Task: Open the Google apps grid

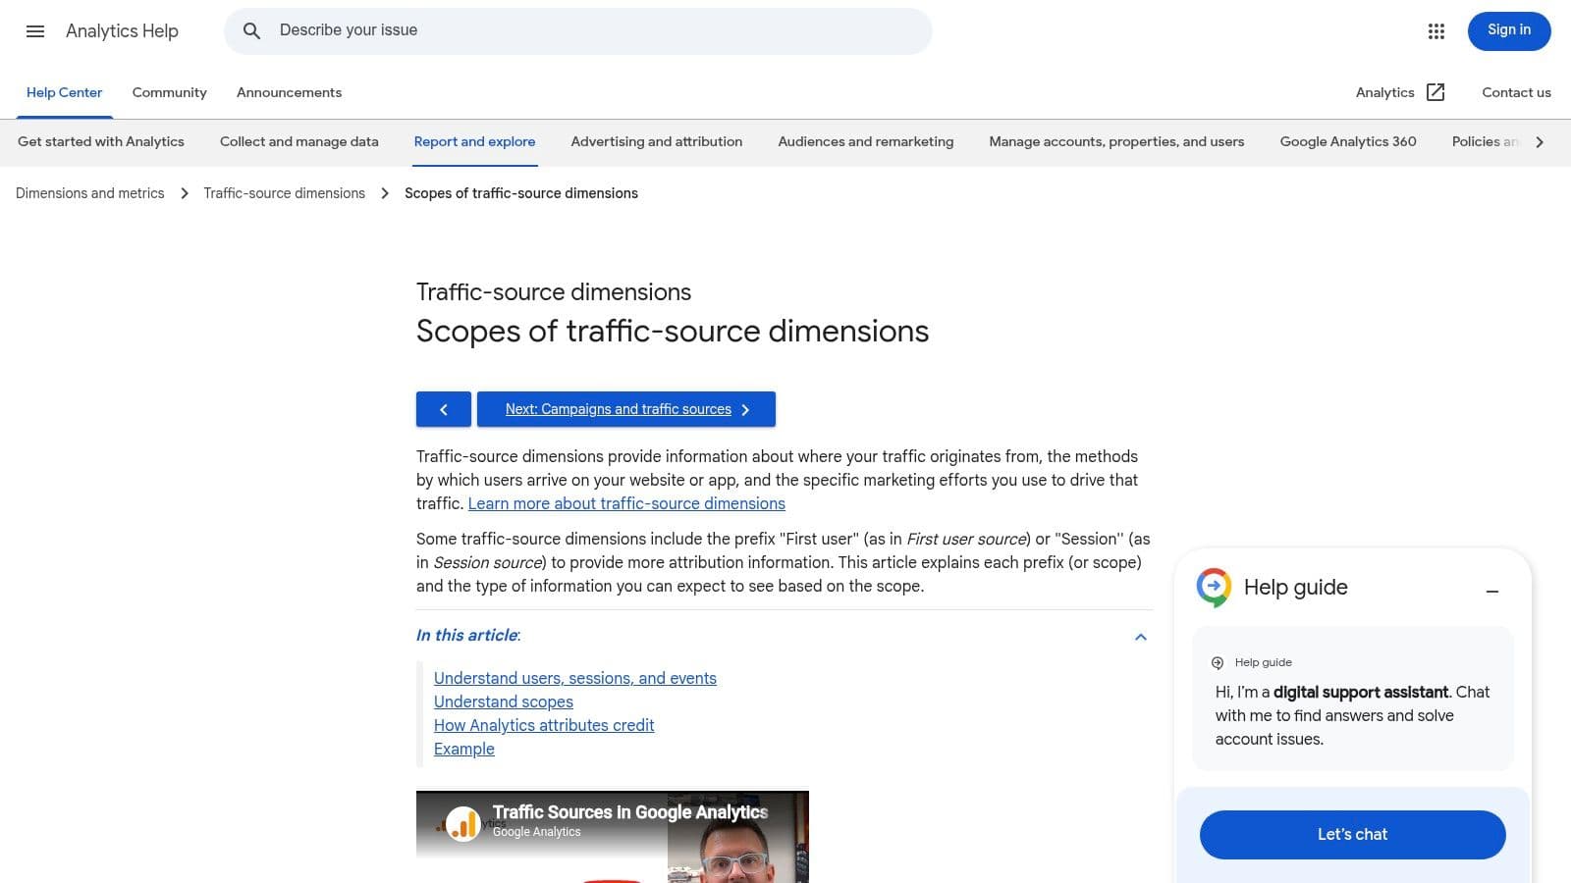Action: (x=1436, y=31)
